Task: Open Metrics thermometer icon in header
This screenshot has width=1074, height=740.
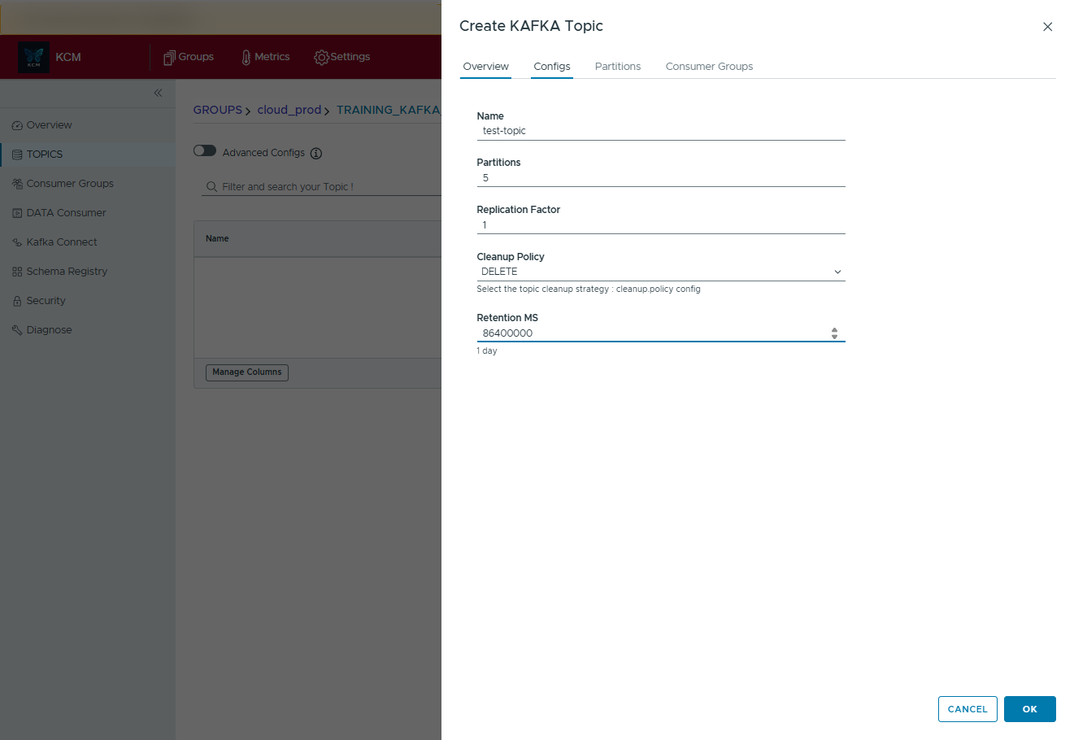Action: click(x=246, y=57)
